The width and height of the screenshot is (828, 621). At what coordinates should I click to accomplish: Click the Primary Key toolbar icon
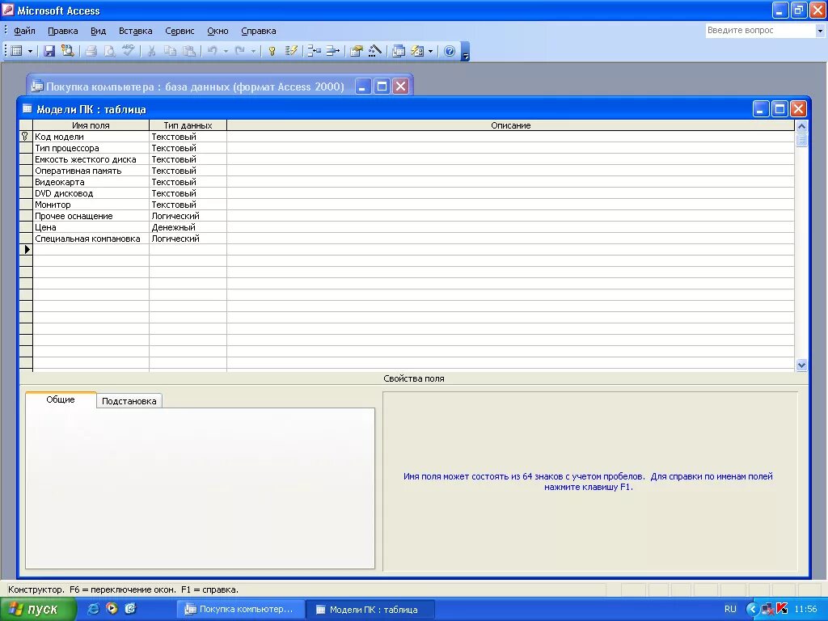(272, 51)
